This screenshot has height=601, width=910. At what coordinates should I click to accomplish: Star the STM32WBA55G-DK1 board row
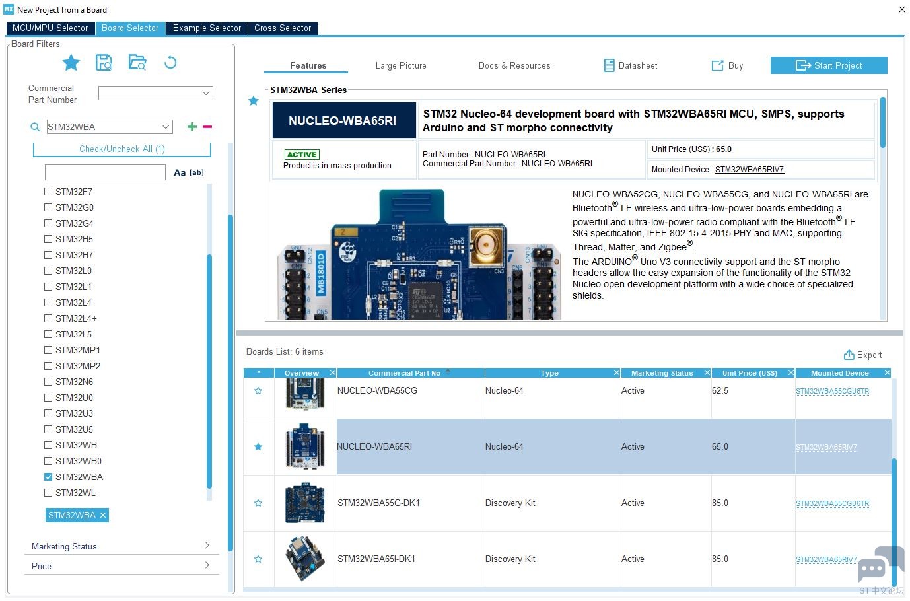tap(258, 503)
